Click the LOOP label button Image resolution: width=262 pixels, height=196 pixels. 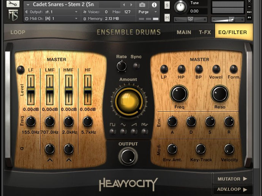[18, 32]
